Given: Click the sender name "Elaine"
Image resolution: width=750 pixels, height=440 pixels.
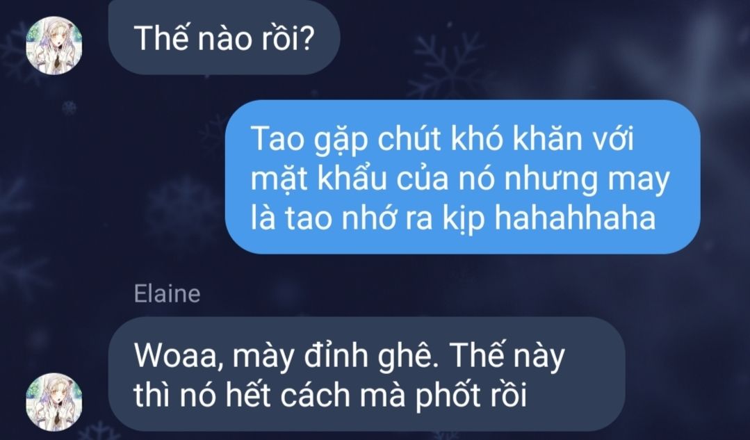Looking at the screenshot, I should pos(167,293).
